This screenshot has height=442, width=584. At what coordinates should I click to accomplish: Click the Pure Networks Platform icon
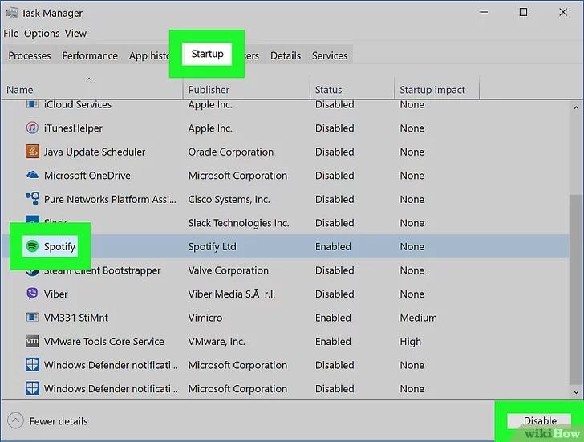32,198
